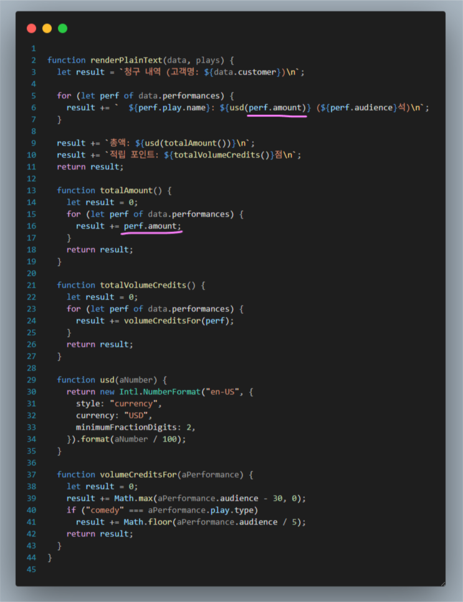Click the 'aNumber' parameter on line 29
The height and width of the screenshot is (602, 463).
(x=136, y=380)
